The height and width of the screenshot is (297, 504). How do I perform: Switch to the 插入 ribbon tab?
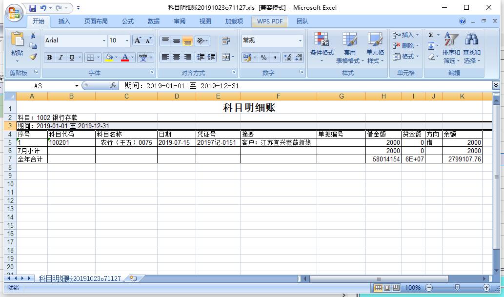pyautogui.click(x=64, y=21)
